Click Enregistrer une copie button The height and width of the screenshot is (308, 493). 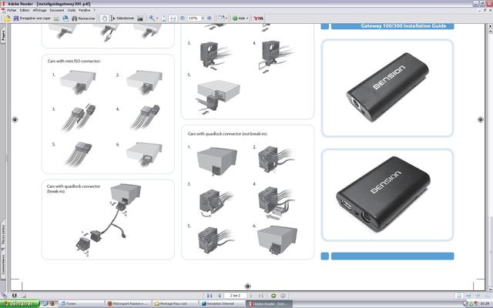(32, 18)
